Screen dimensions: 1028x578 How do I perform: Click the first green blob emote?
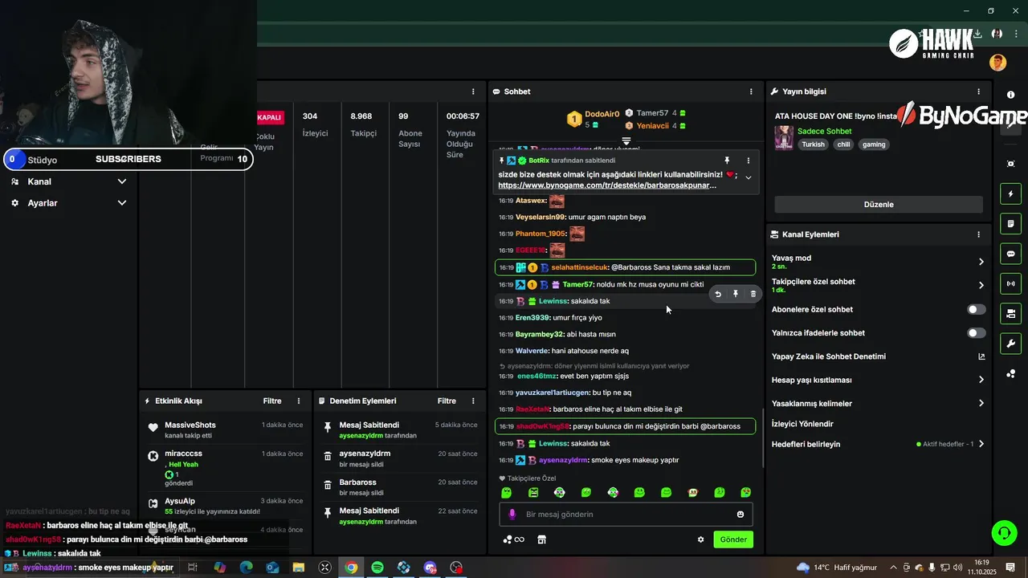tap(506, 492)
